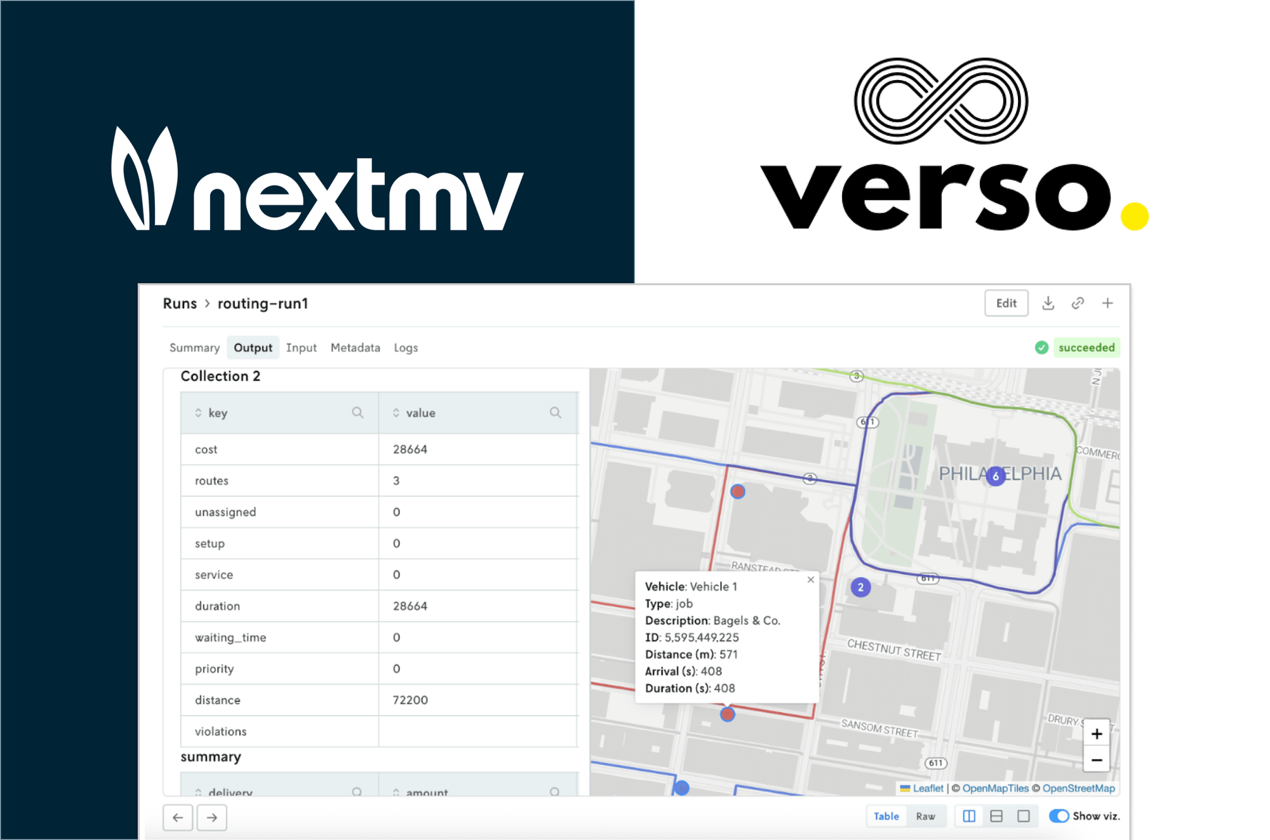
Task: Switch to the Logs tab
Action: coord(406,347)
